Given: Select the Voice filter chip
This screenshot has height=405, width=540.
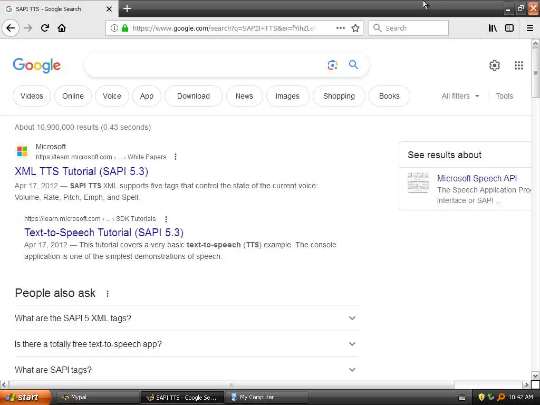Looking at the screenshot, I should click(x=112, y=96).
